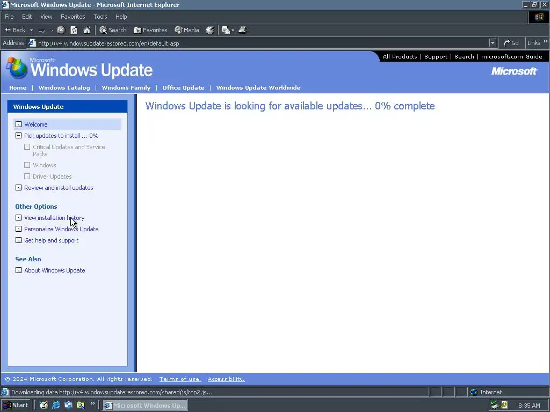Click the page icon in the Address bar
This screenshot has height=412, width=550.
32,43
